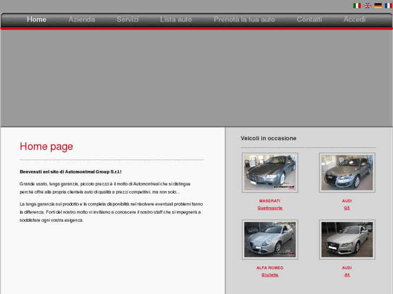View the Audi A4 car thumbnail
393x294 pixels.
pyautogui.click(x=347, y=240)
